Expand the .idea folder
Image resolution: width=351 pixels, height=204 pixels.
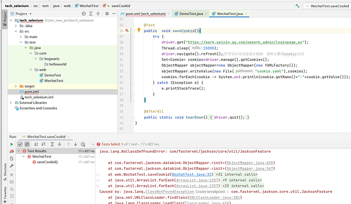point(16,26)
